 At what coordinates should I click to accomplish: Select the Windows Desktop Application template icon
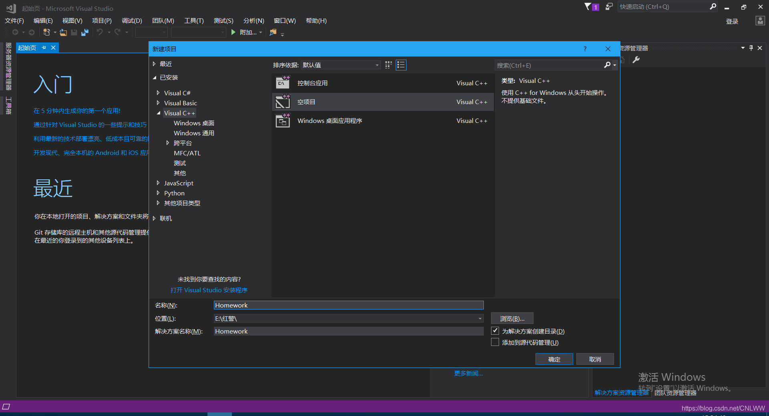click(283, 121)
